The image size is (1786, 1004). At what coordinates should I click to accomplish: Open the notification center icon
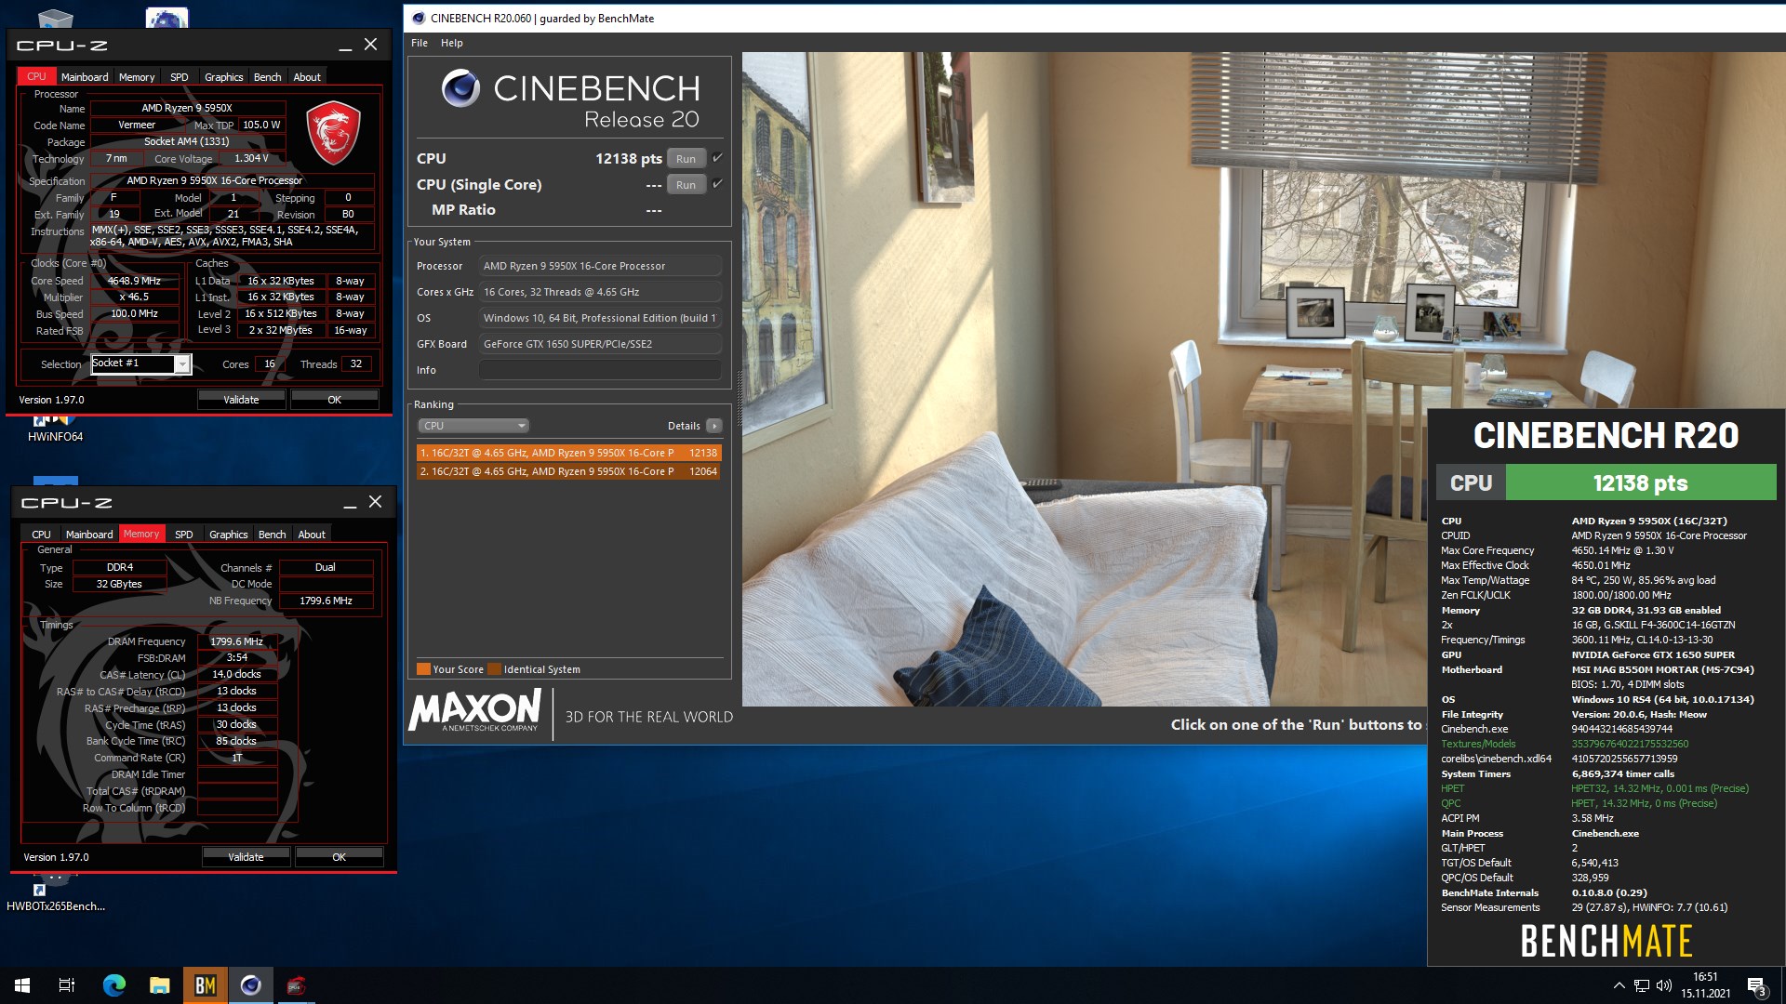[x=1757, y=985]
